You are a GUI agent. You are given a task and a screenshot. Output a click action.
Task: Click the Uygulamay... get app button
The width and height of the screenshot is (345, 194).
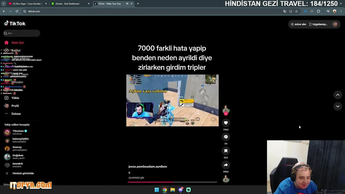pos(318,24)
